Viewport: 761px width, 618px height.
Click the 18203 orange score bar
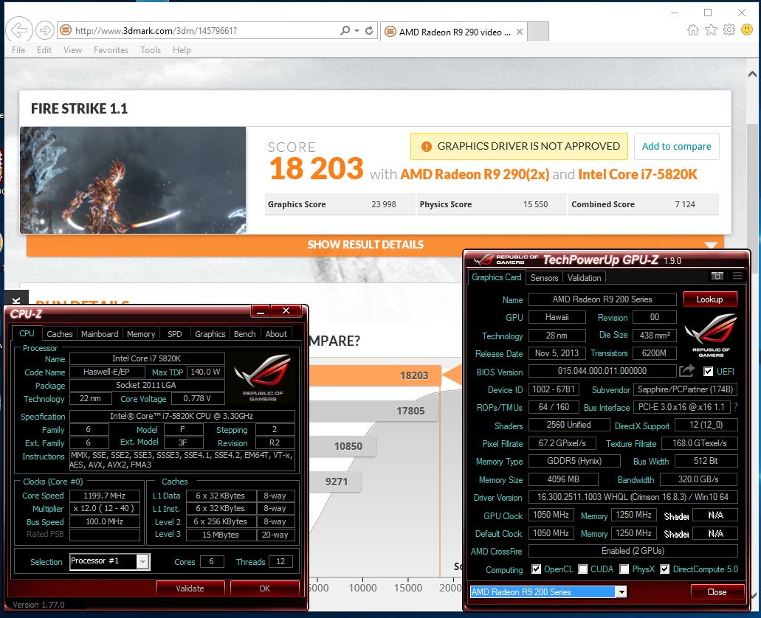point(375,375)
